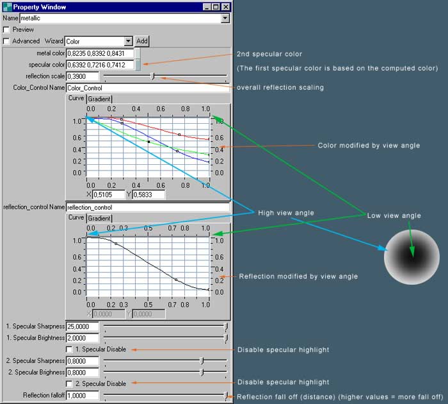Select blue curve control point near 0.3
Viewport: 448px width, 404px height.
point(122,123)
